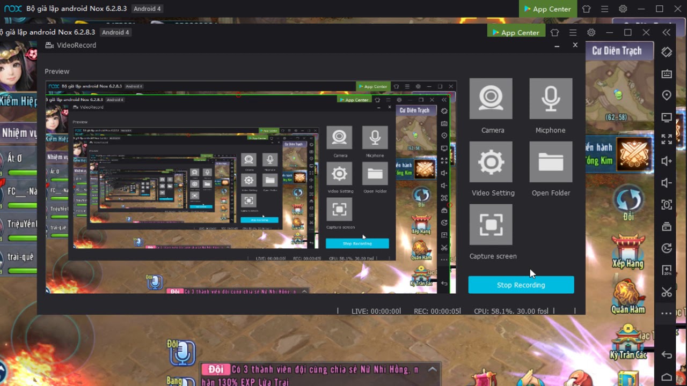Open My Computer monitor icon in sidebar
687x386 pixels.
point(667,117)
